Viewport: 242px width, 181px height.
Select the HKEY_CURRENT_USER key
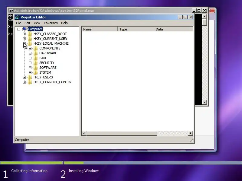pyautogui.click(x=50, y=39)
